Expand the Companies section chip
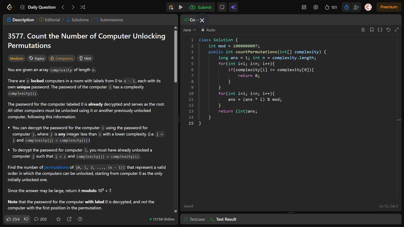404x227 pixels. tap(61, 58)
